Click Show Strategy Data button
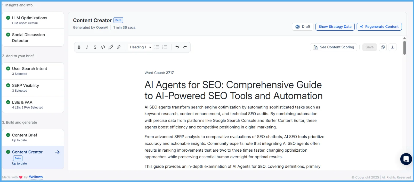 (335, 27)
